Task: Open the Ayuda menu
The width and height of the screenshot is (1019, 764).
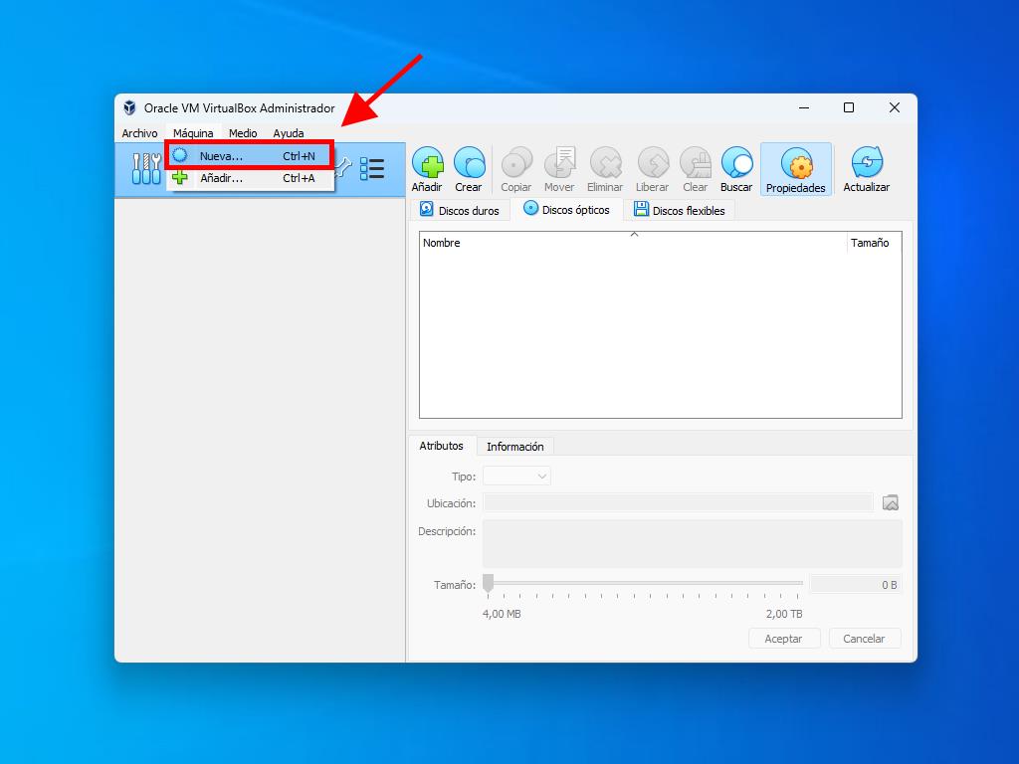Action: point(289,133)
